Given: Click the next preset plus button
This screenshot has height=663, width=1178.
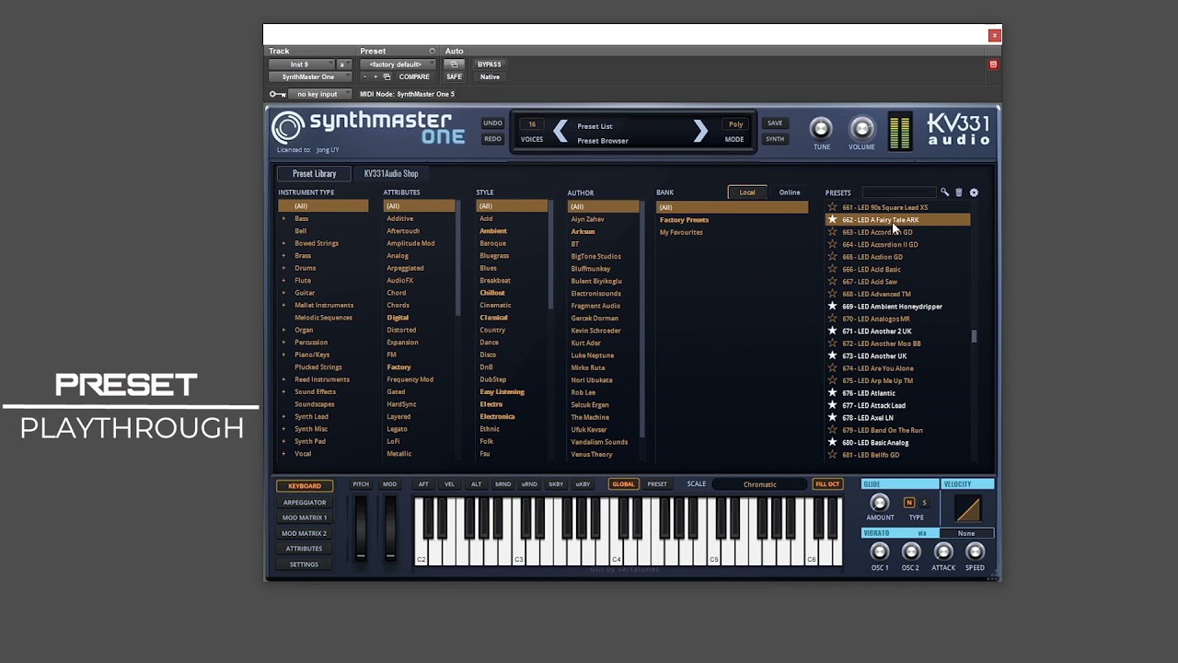Looking at the screenshot, I should [x=375, y=77].
